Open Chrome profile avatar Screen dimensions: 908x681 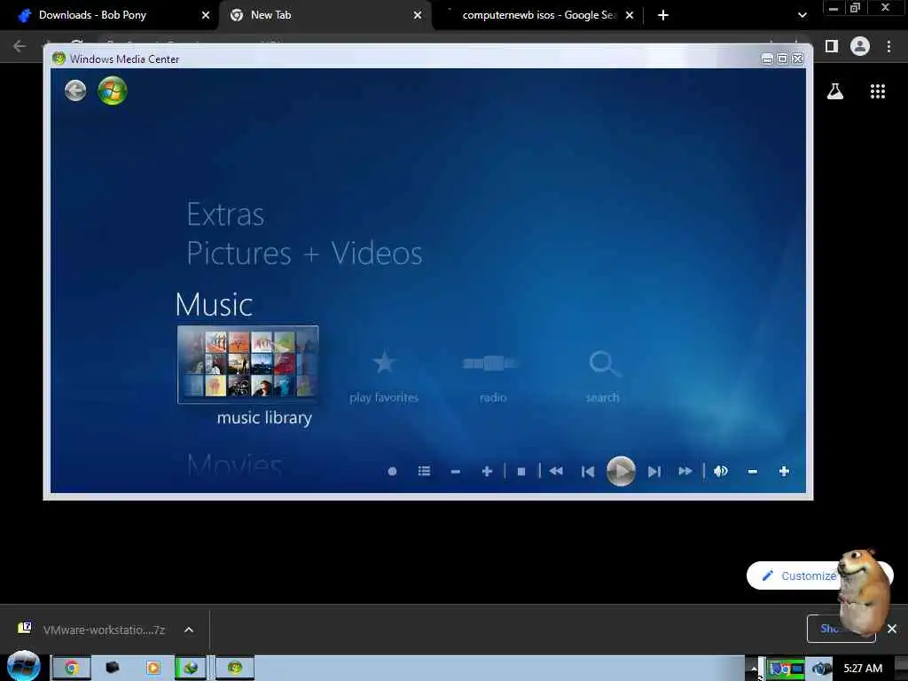(x=860, y=46)
